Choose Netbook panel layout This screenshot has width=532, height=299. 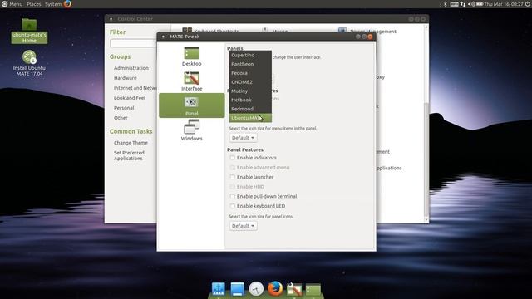click(250, 100)
